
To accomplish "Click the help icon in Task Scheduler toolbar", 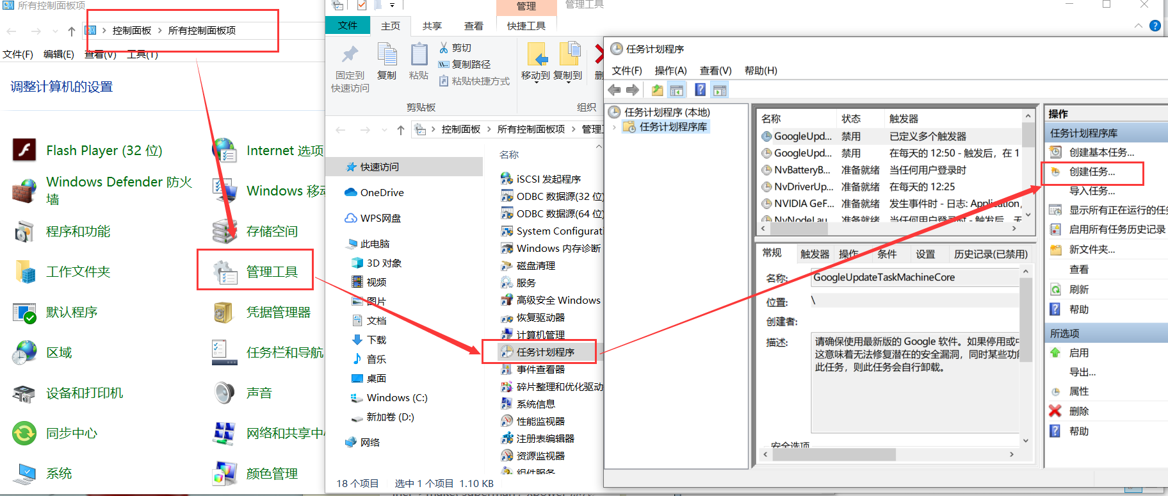I will tap(701, 90).
